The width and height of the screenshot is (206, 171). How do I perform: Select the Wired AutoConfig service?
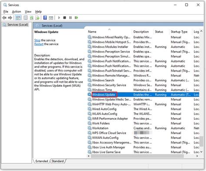[x=143, y=109]
